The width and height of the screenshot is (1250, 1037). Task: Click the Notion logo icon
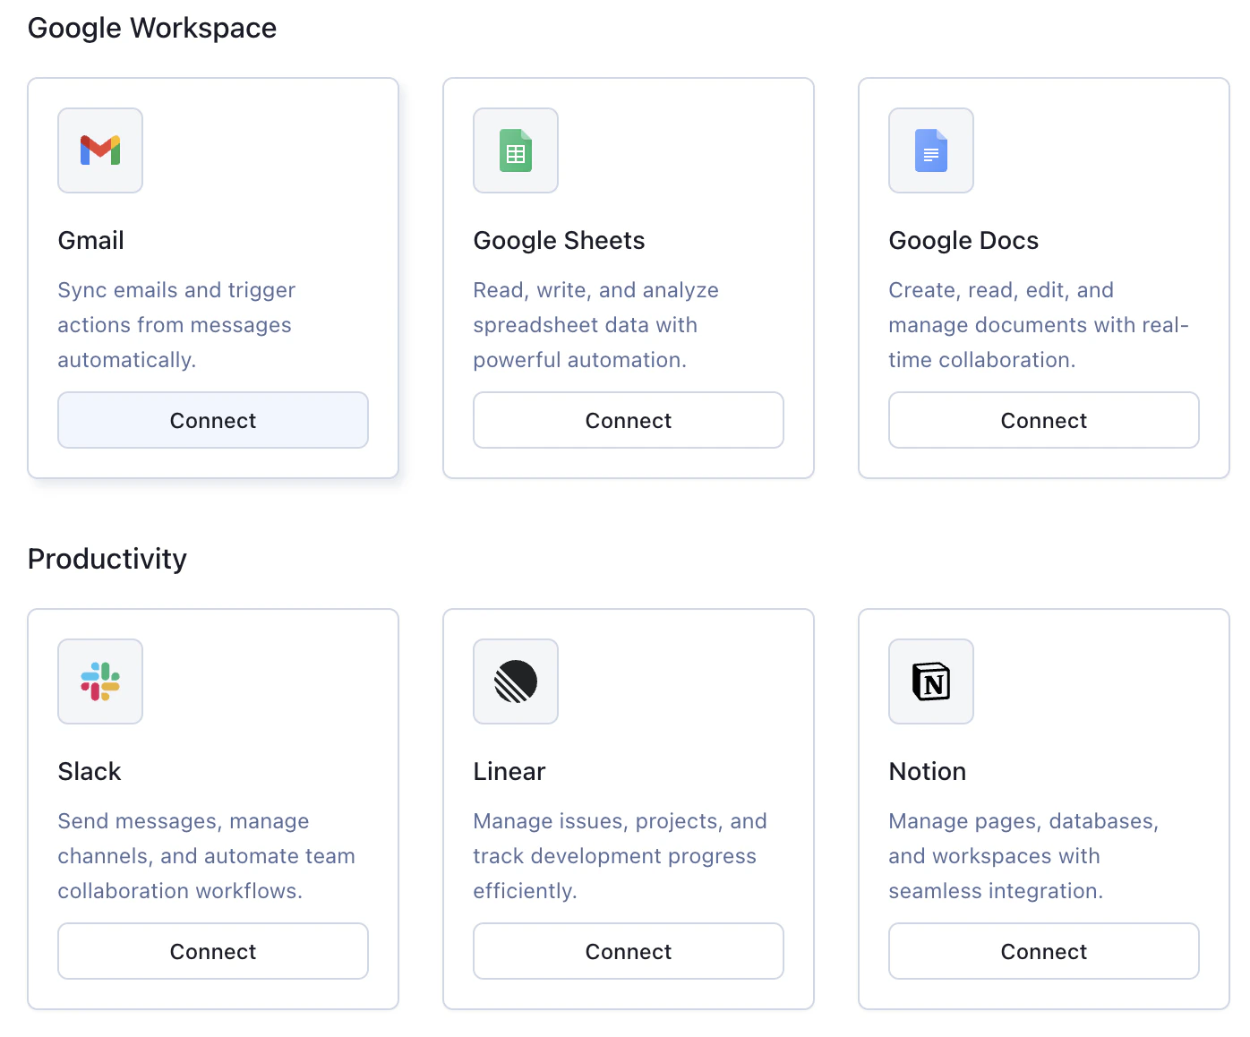pos(931,681)
